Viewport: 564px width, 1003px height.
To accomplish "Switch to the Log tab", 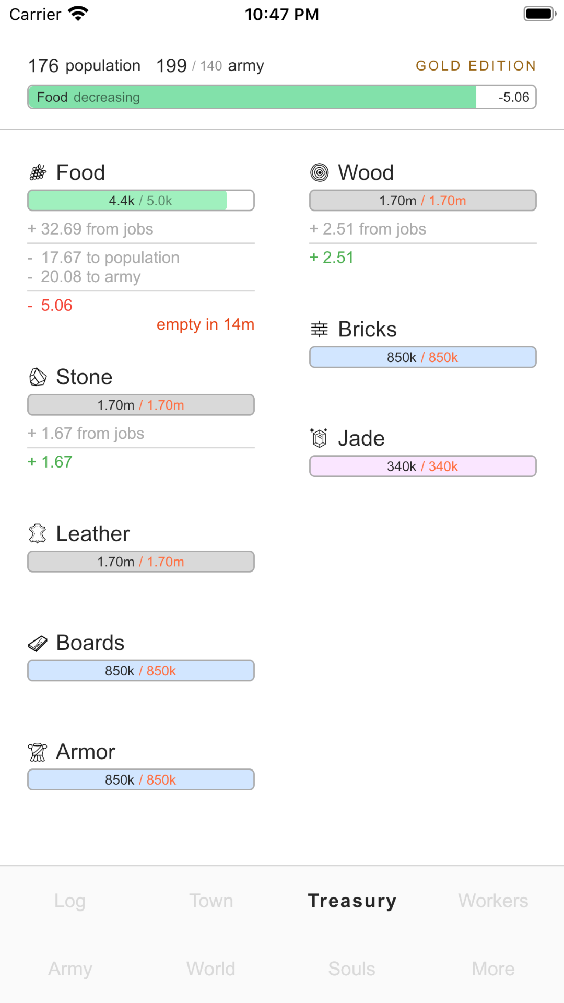I will (x=70, y=901).
